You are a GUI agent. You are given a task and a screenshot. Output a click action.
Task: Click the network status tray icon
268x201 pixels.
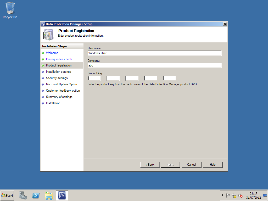pyautogui.click(x=234, y=195)
